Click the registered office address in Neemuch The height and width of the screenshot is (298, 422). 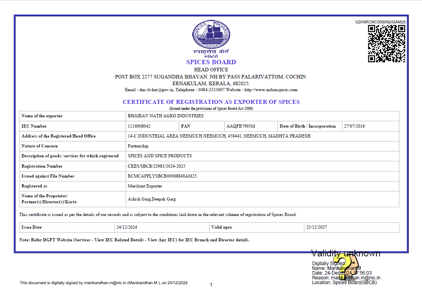(x=219, y=136)
